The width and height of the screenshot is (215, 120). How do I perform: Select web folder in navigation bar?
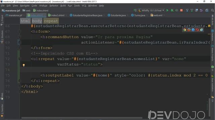pyautogui.click(x=27, y=10)
